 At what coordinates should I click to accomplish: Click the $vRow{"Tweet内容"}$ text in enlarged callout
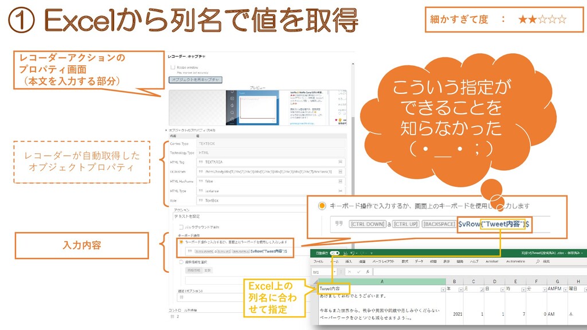point(494,224)
